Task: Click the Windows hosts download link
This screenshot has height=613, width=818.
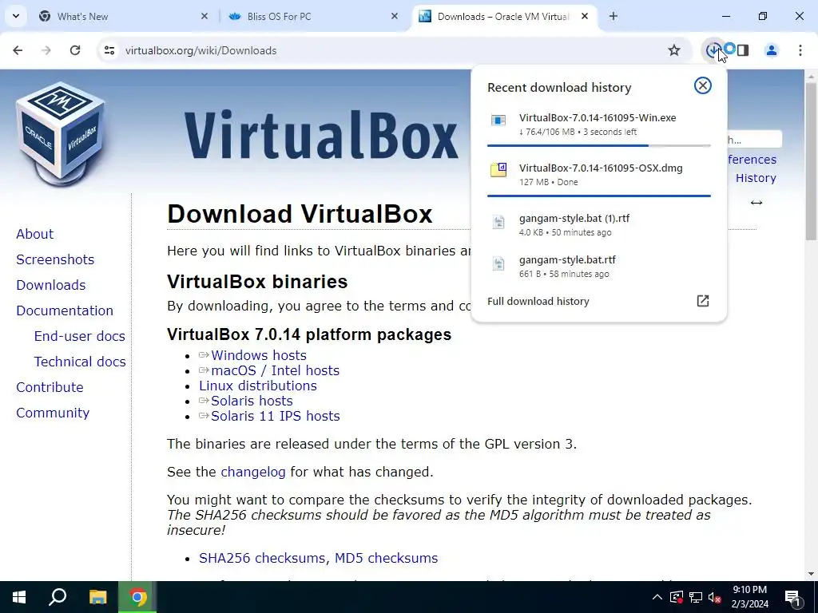Action: coord(258,355)
